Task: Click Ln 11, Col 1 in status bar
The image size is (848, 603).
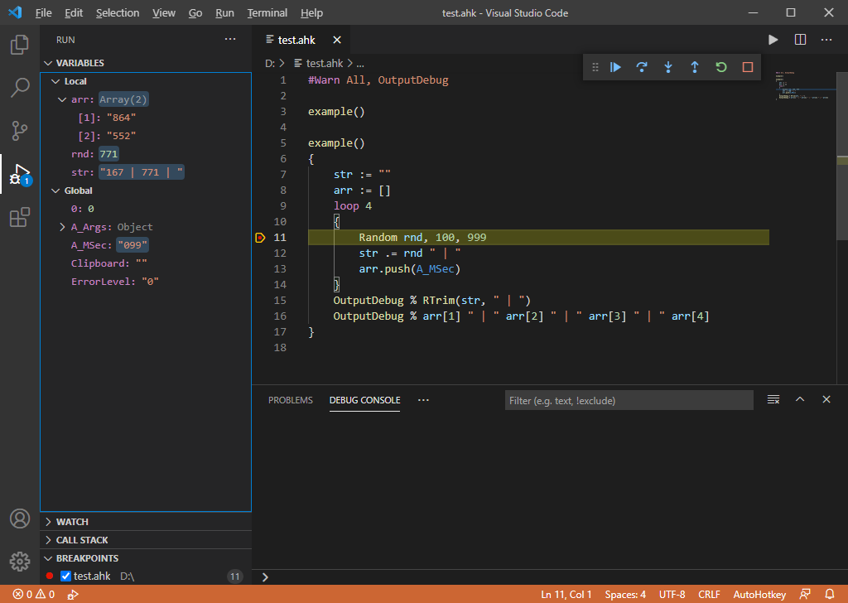Action: (x=566, y=594)
